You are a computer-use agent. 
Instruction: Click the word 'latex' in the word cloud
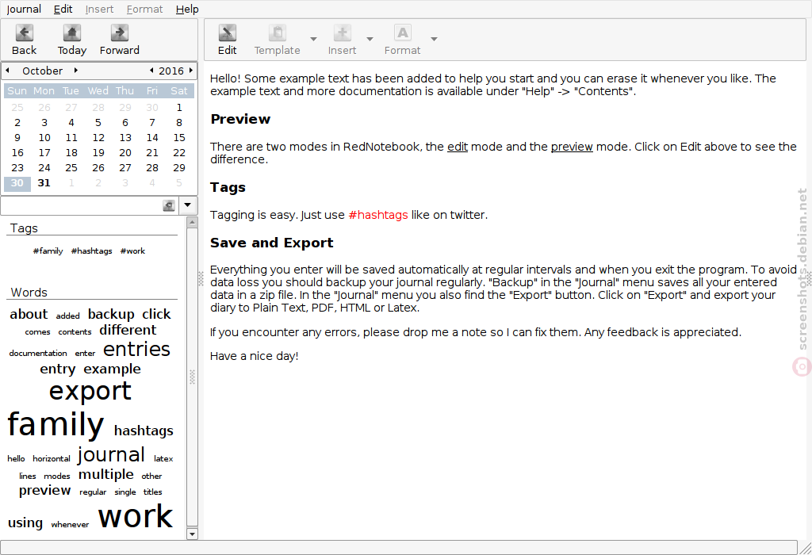(x=163, y=459)
